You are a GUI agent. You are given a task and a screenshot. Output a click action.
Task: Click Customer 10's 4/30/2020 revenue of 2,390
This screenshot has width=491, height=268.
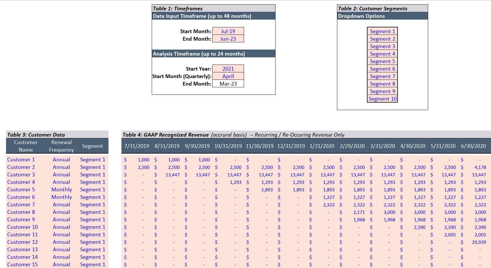click(420, 227)
